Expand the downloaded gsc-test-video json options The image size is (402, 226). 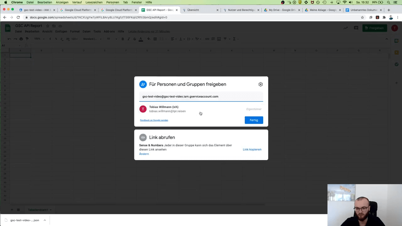(45, 220)
